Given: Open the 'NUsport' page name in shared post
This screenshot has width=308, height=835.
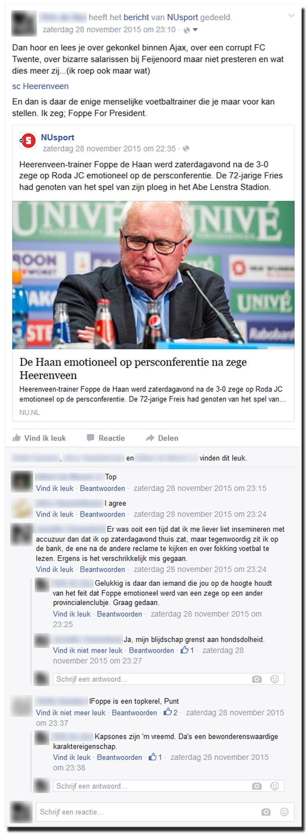Looking at the screenshot, I should 58,137.
